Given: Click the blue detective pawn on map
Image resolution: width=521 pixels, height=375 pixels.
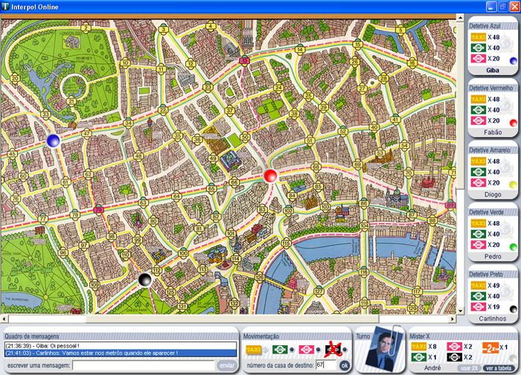Looking at the screenshot, I should tap(53, 140).
